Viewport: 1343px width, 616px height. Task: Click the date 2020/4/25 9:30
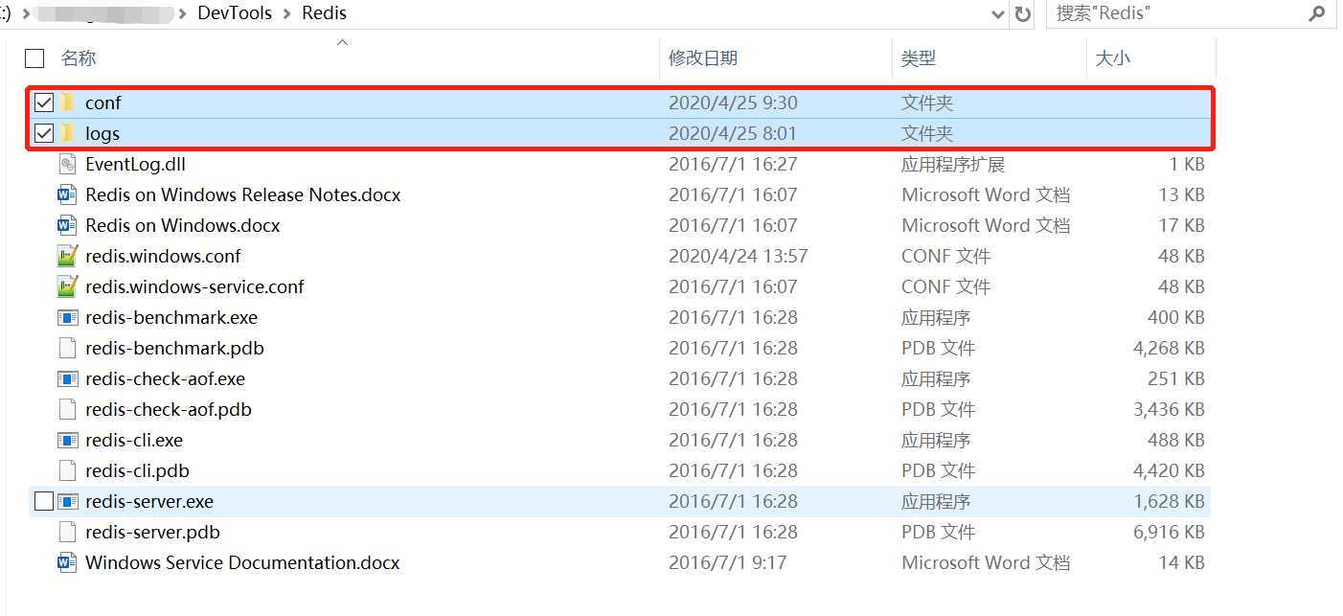tap(733, 103)
